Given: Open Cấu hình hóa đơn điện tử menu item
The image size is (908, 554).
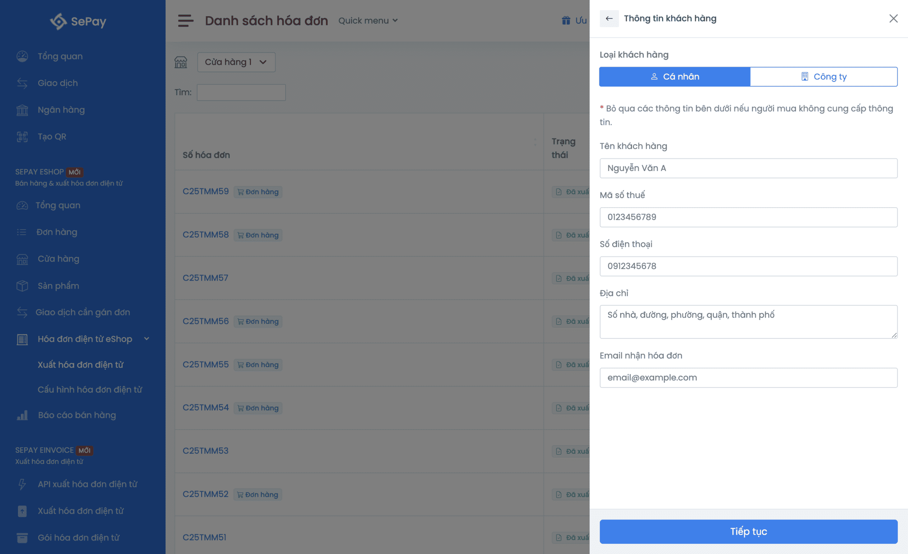Looking at the screenshot, I should coord(90,390).
